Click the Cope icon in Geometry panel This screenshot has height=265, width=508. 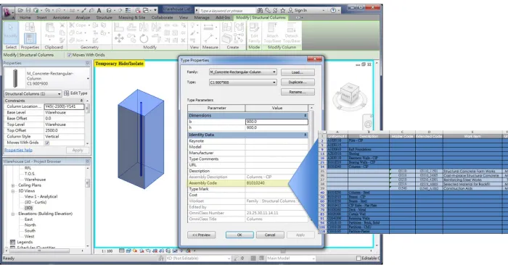click(72, 25)
